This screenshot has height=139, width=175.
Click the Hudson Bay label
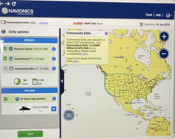[141, 57]
